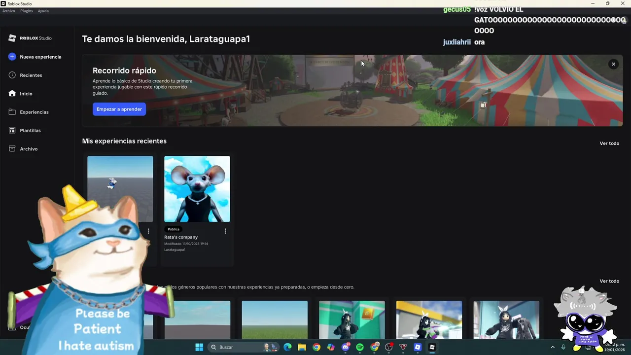Open Experiencias in the sidebar
631x355 pixels.
pyautogui.click(x=34, y=112)
